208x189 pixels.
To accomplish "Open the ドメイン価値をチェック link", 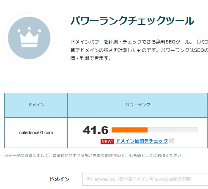I will point(142,141).
